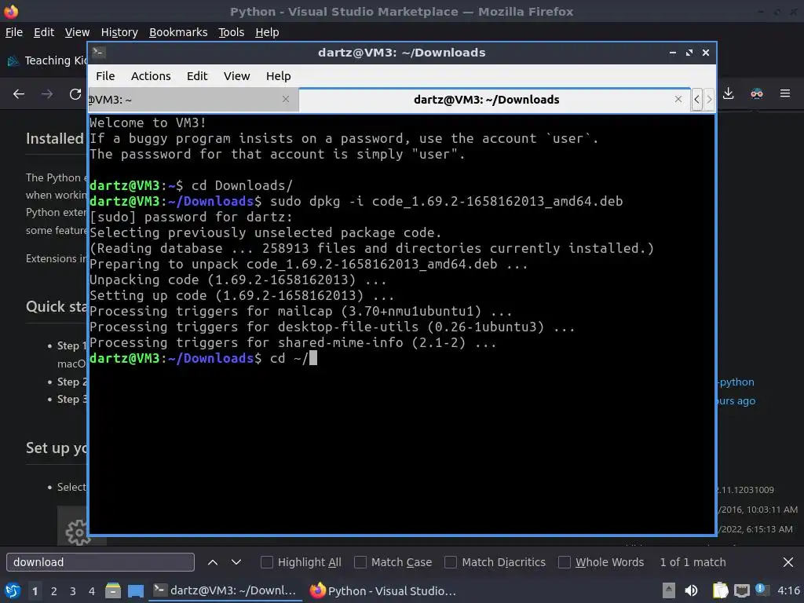Click the clipboard tray icon
The height and width of the screenshot is (603, 804).
(x=720, y=590)
